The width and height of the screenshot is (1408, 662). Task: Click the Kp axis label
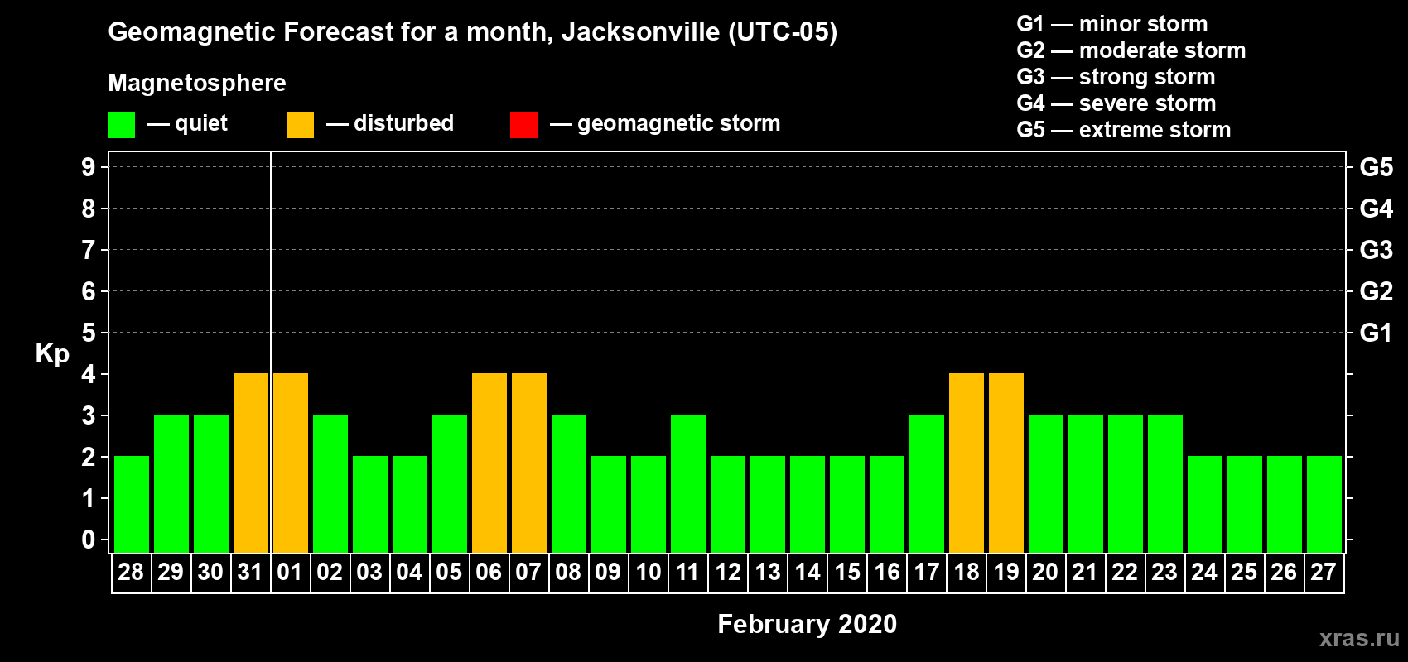[x=52, y=354]
